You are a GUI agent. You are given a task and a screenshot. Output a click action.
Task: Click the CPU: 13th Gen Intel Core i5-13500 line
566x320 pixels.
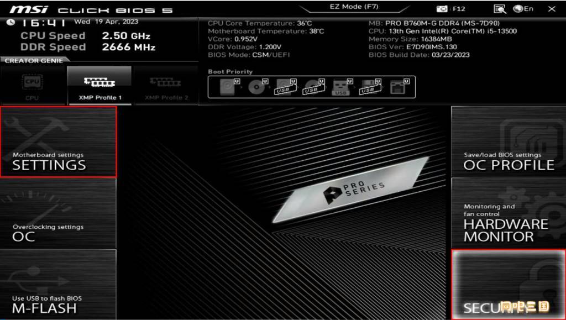[443, 32]
